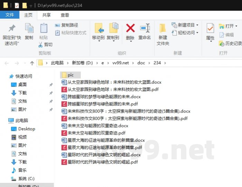Select Paste shortcut (粘贴快捷方式)
The height and width of the screenshot is (187, 242).
[71, 33]
